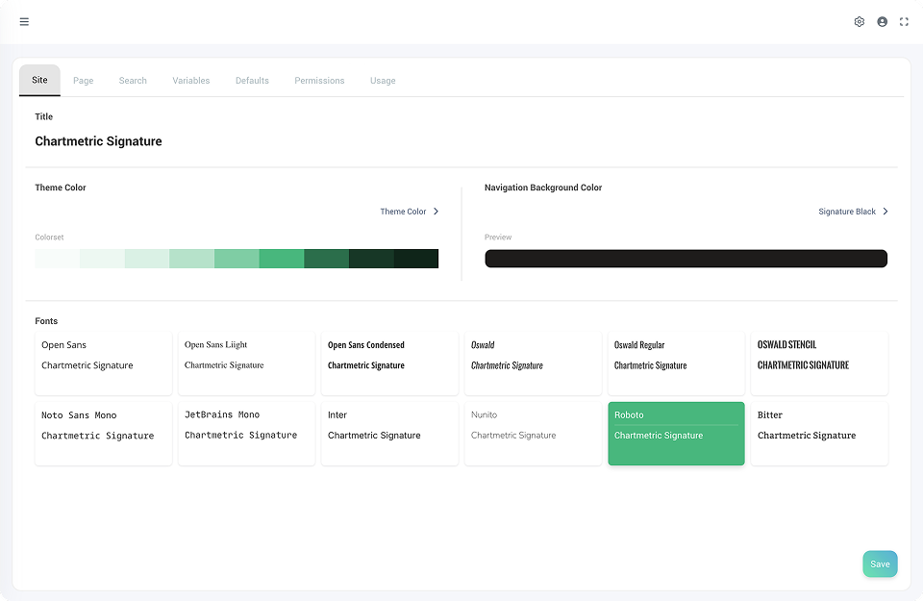Viewport: 923px width, 601px height.
Task: Open the user account icon
Action: pos(882,22)
